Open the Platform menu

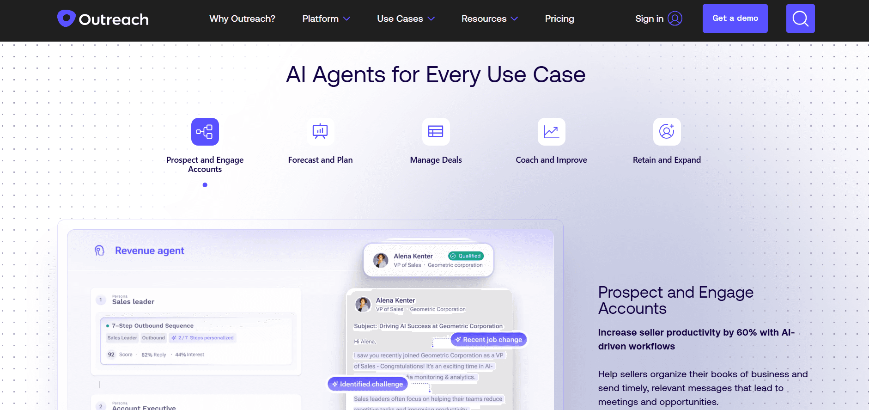pyautogui.click(x=320, y=18)
